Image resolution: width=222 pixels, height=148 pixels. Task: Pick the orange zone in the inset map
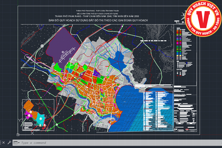tap(29, 105)
